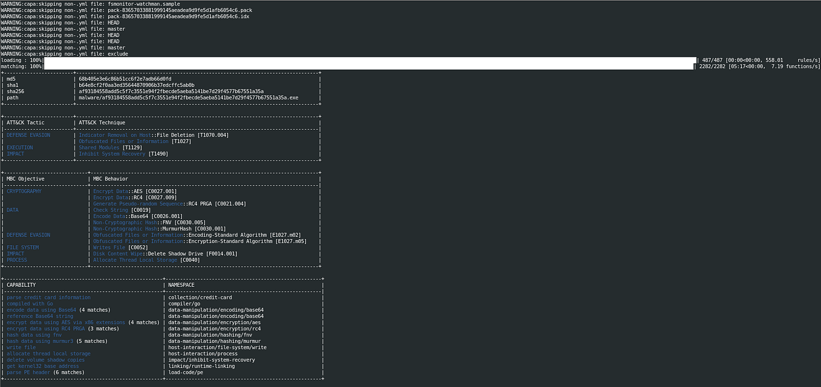Click the EXECUTION tactic label
Screen dimensions: 821x387
pos(20,147)
